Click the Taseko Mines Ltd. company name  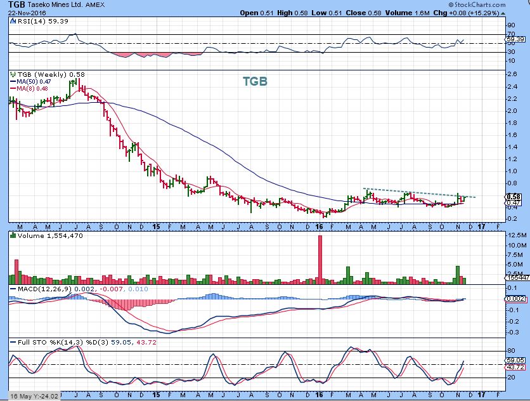click(58, 4)
